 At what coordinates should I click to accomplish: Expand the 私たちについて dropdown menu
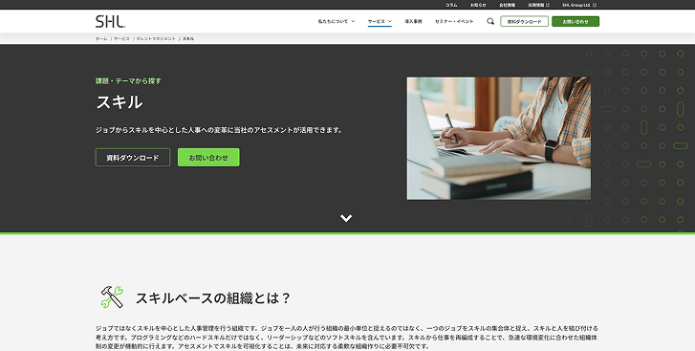337,21
